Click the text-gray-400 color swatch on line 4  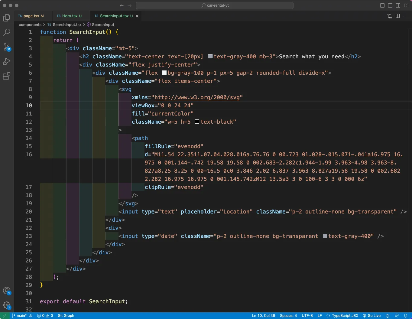[210, 57]
